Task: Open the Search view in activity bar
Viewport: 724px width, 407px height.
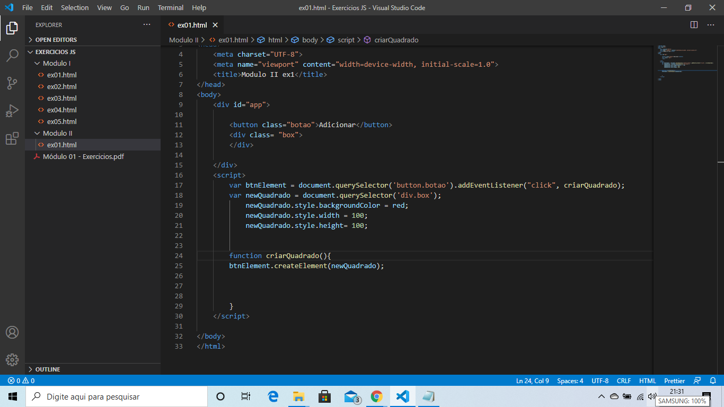Action: [x=12, y=56]
